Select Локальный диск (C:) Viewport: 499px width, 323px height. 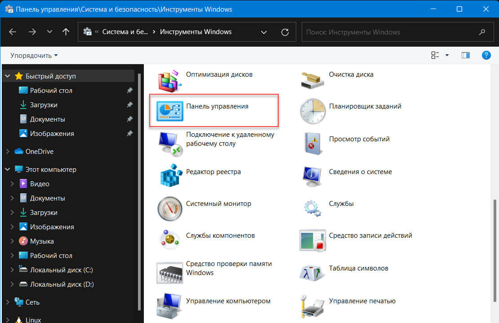tap(62, 270)
